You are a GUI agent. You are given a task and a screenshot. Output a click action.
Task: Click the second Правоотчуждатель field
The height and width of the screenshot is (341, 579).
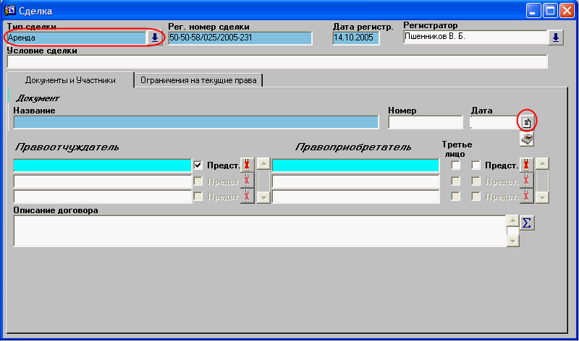pos(102,181)
